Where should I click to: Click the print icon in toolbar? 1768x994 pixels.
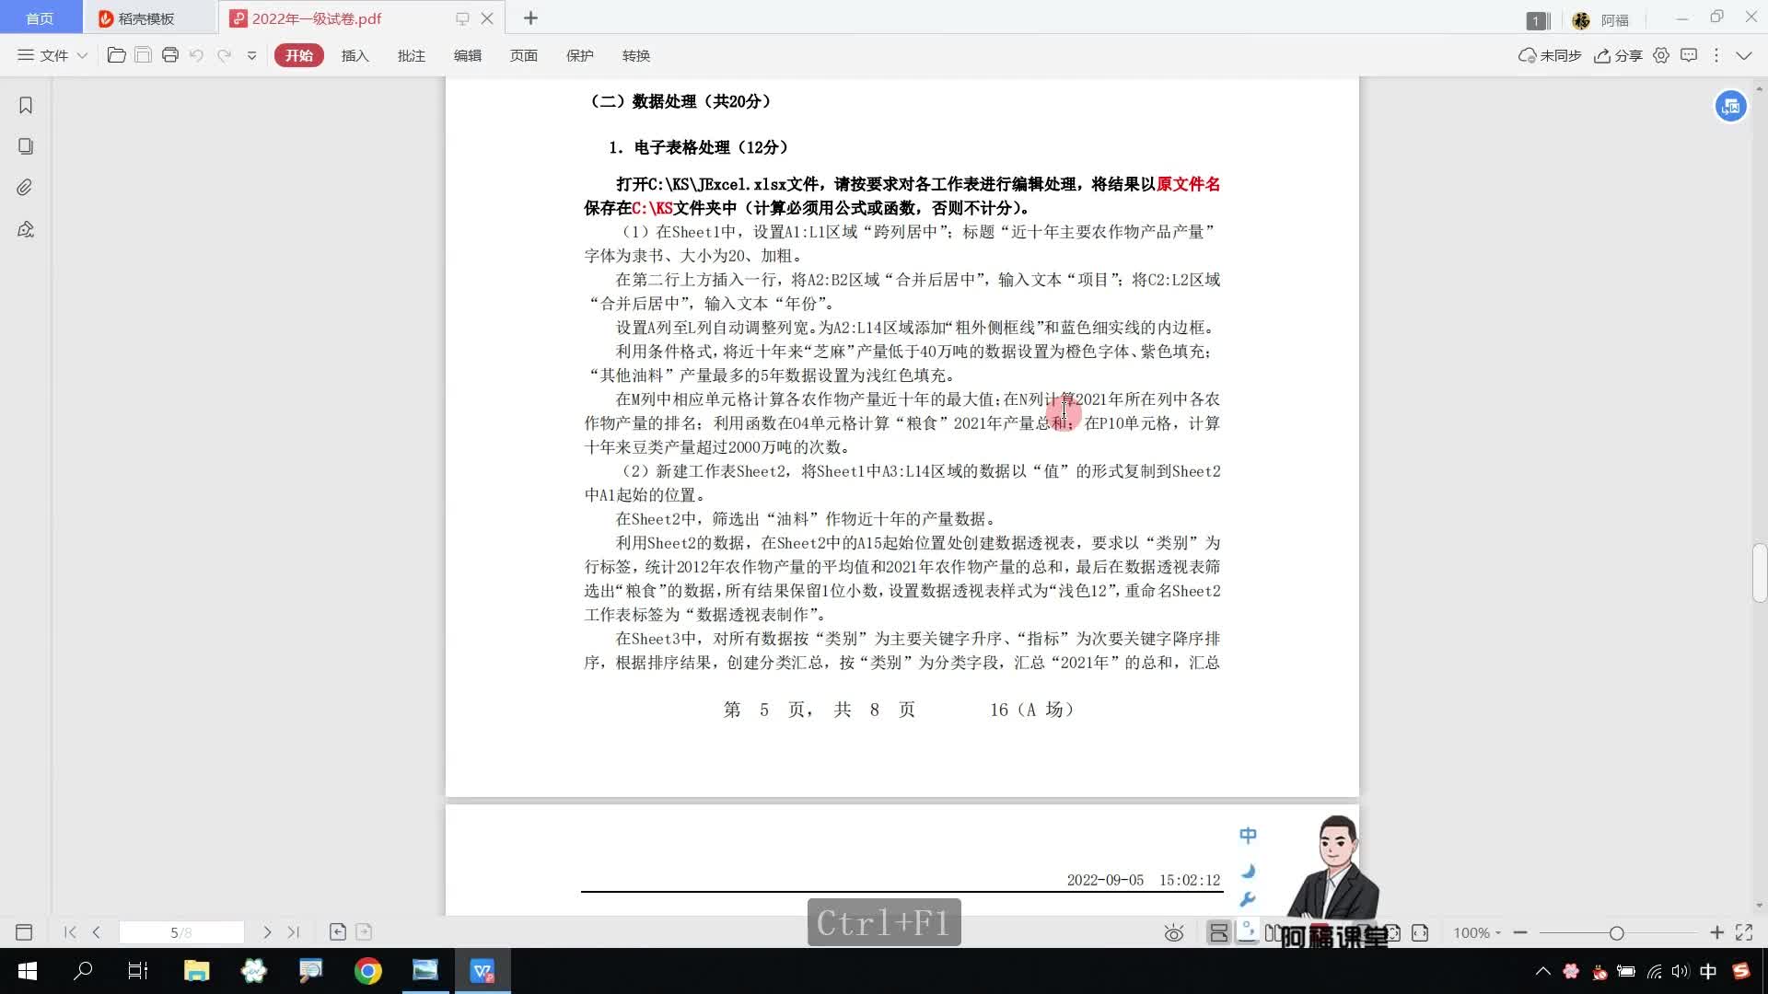pyautogui.click(x=169, y=55)
